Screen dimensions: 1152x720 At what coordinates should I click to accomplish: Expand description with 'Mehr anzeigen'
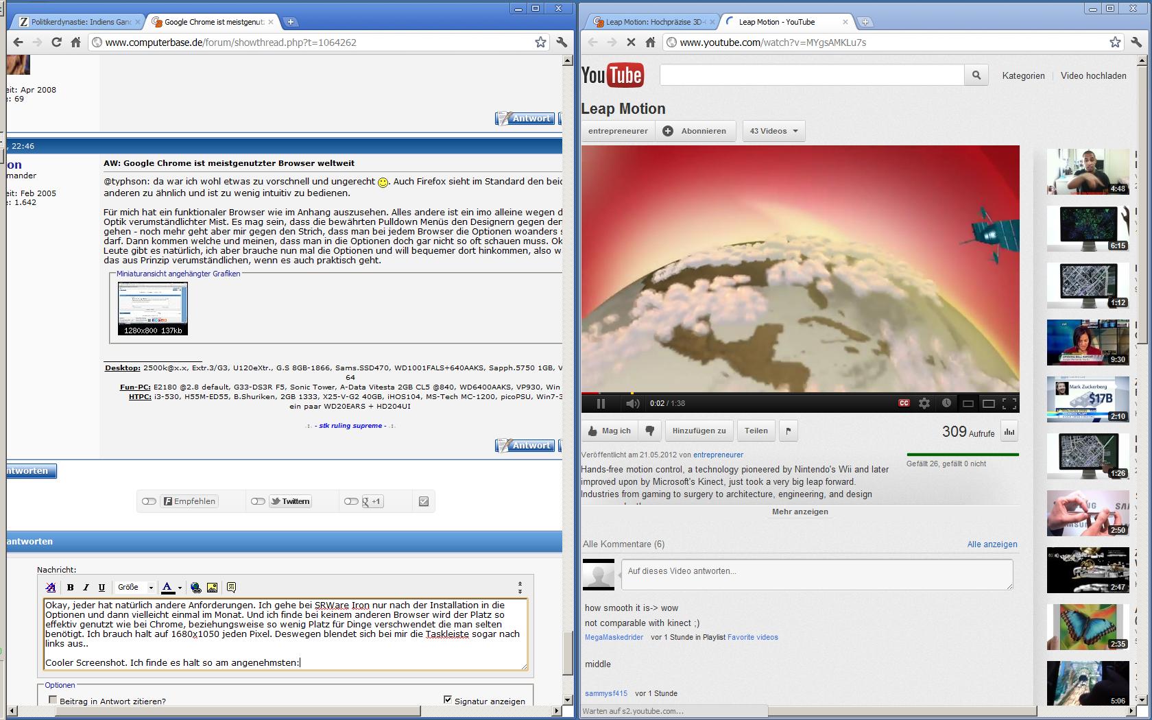800,512
